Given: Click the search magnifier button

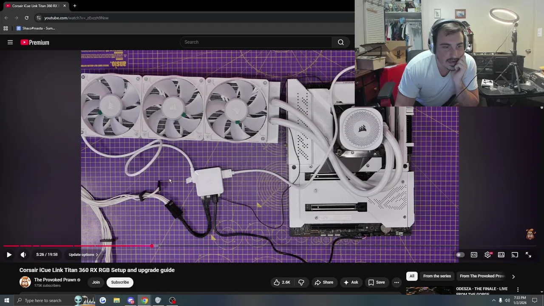Looking at the screenshot, I should (x=340, y=42).
